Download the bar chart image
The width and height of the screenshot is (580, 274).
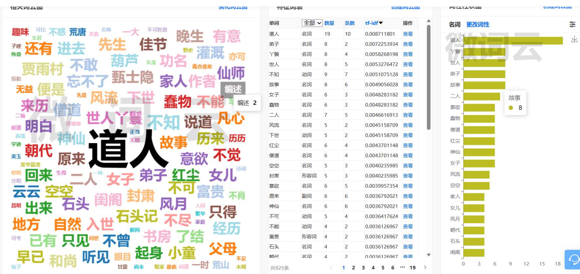574,39
